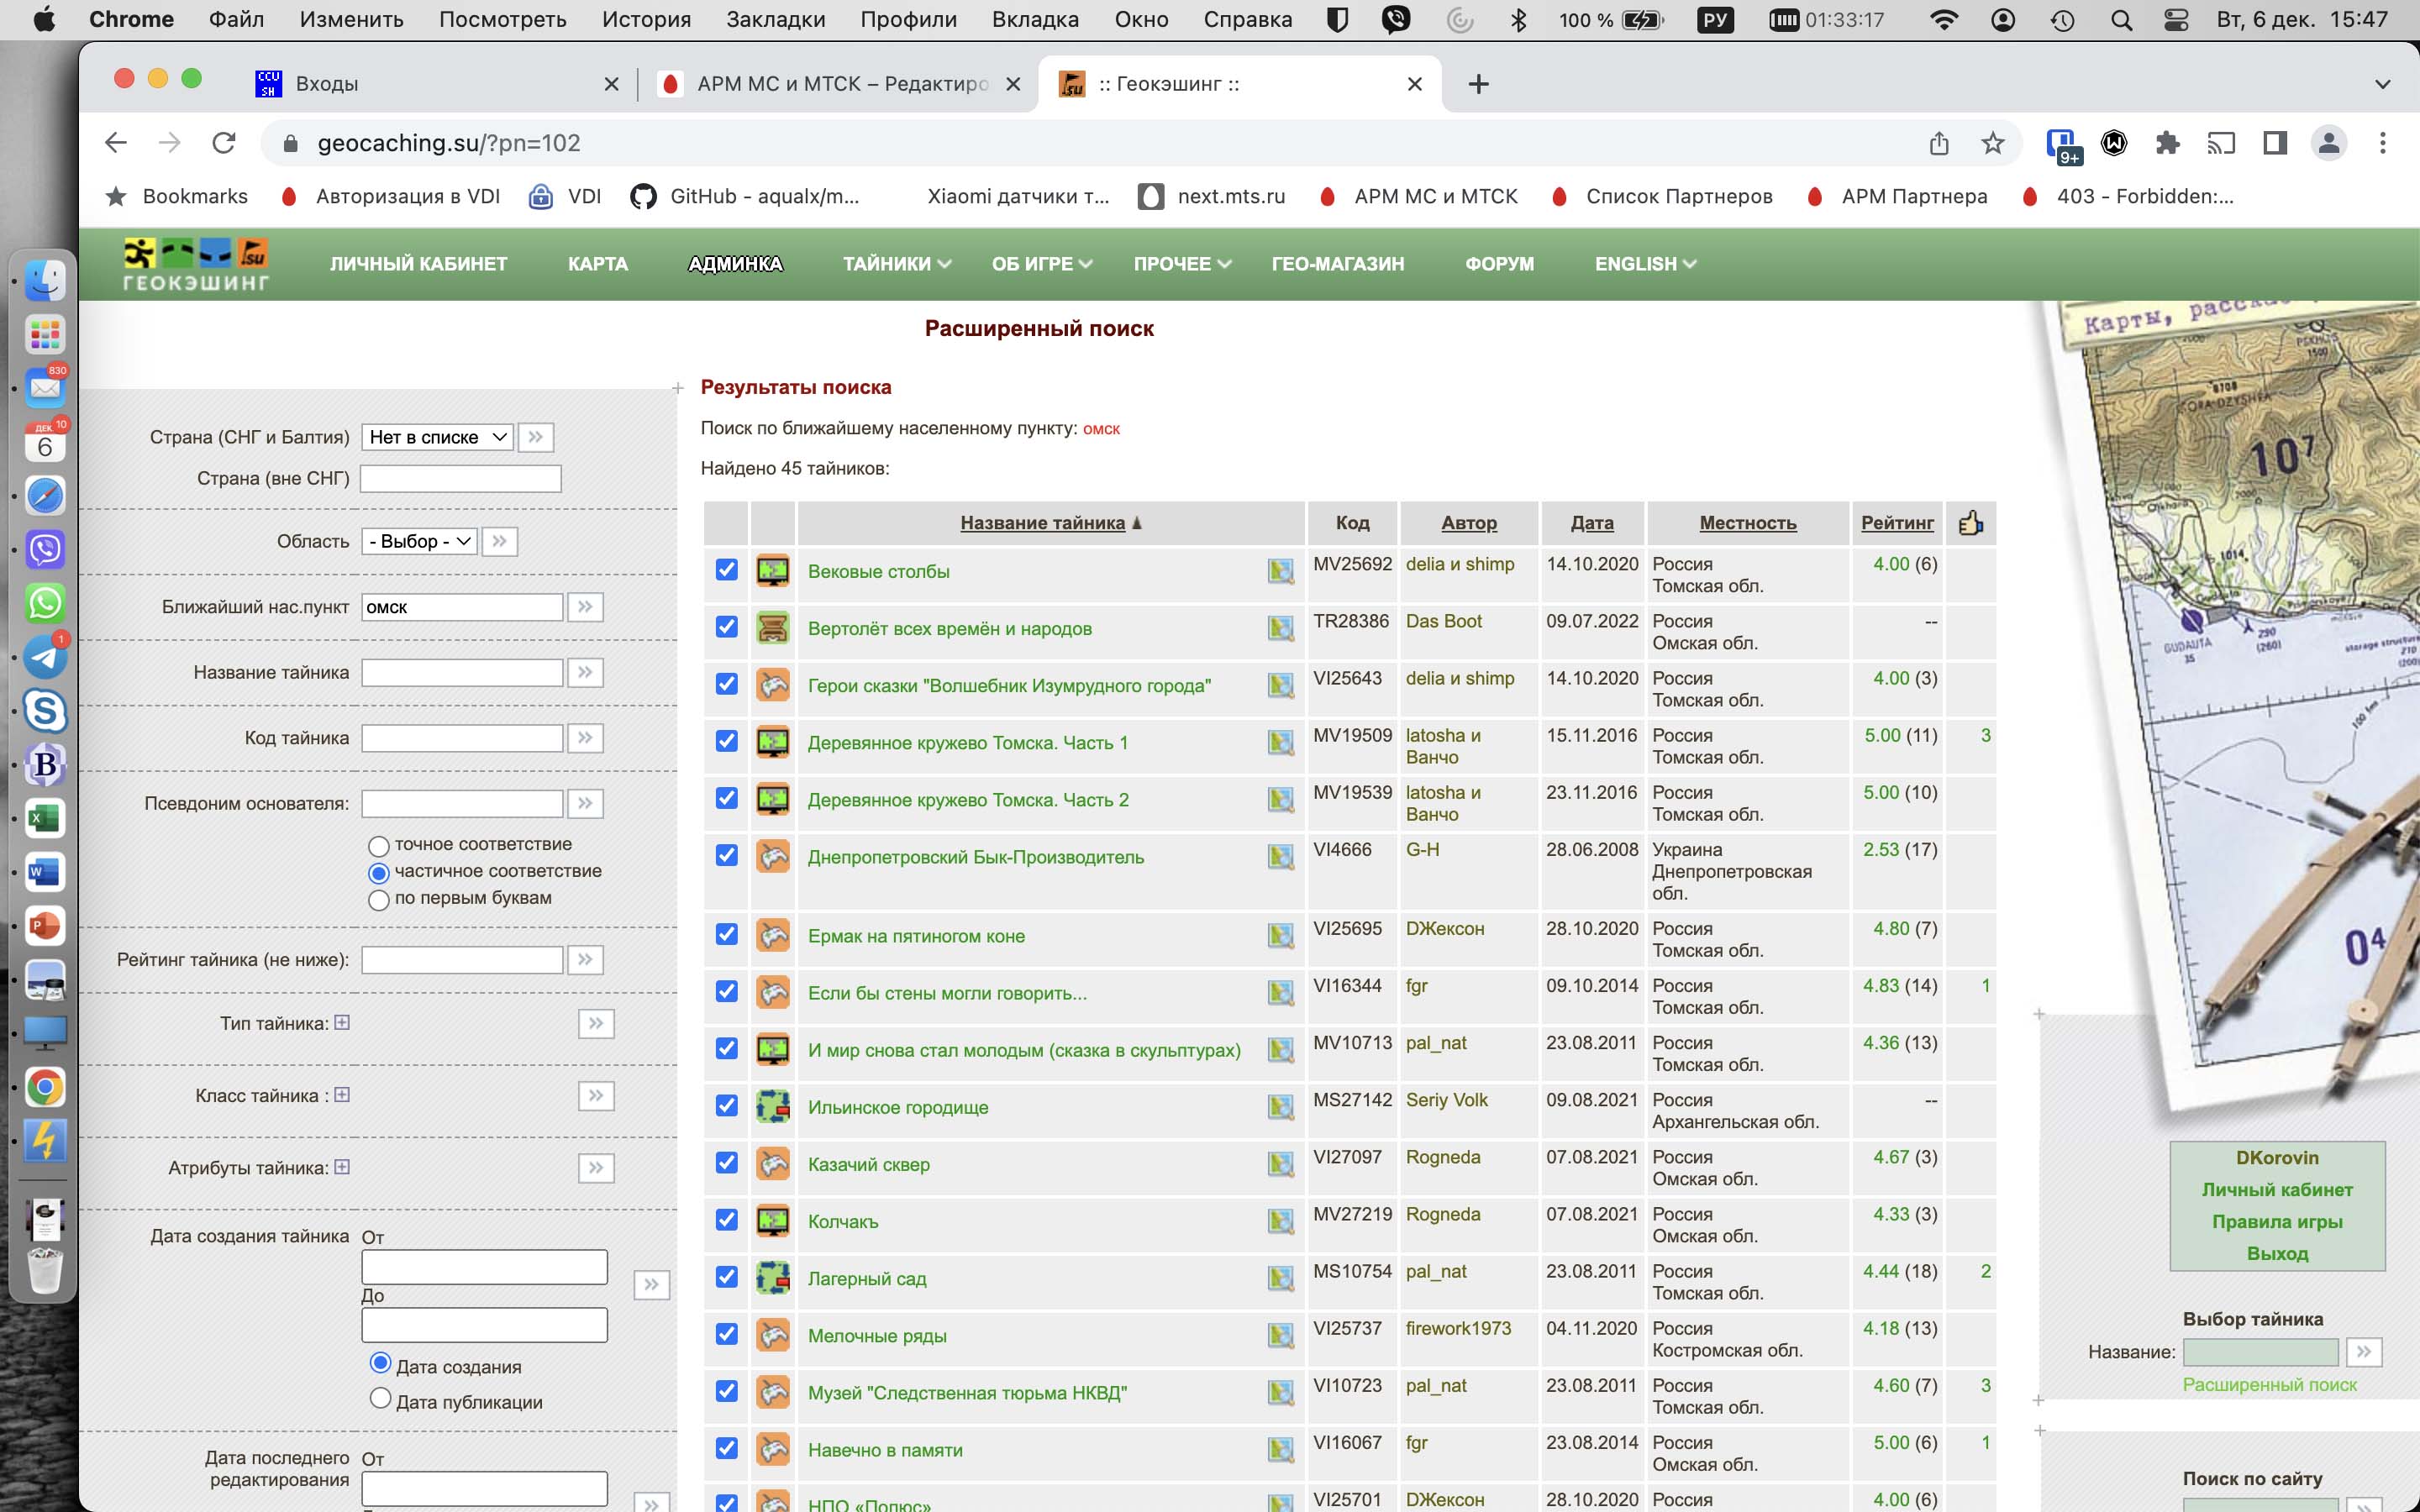Switch to the Входы browser tab
The height and width of the screenshot is (1512, 2420).
click(x=327, y=84)
